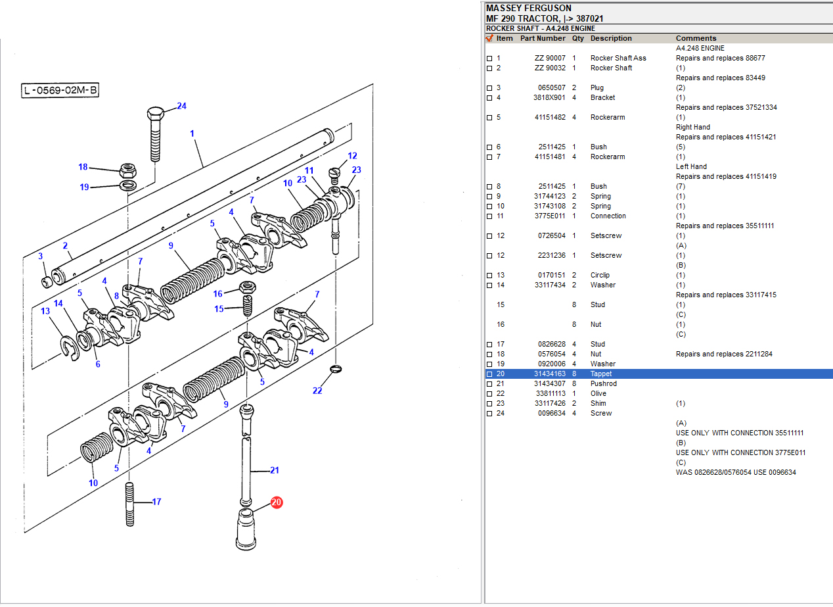Click the Item column header

[x=505, y=38]
